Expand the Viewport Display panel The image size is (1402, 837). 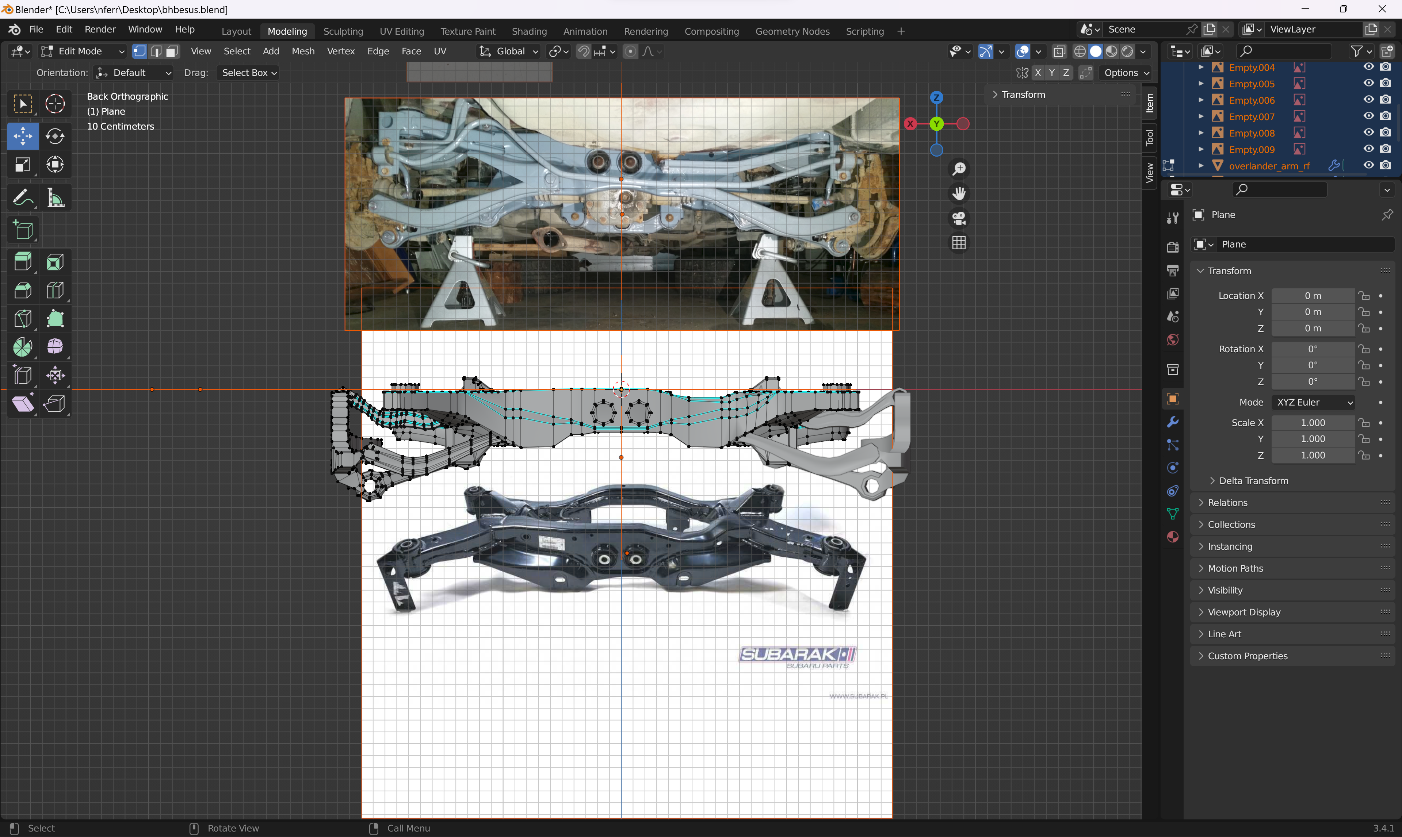pos(1244,612)
